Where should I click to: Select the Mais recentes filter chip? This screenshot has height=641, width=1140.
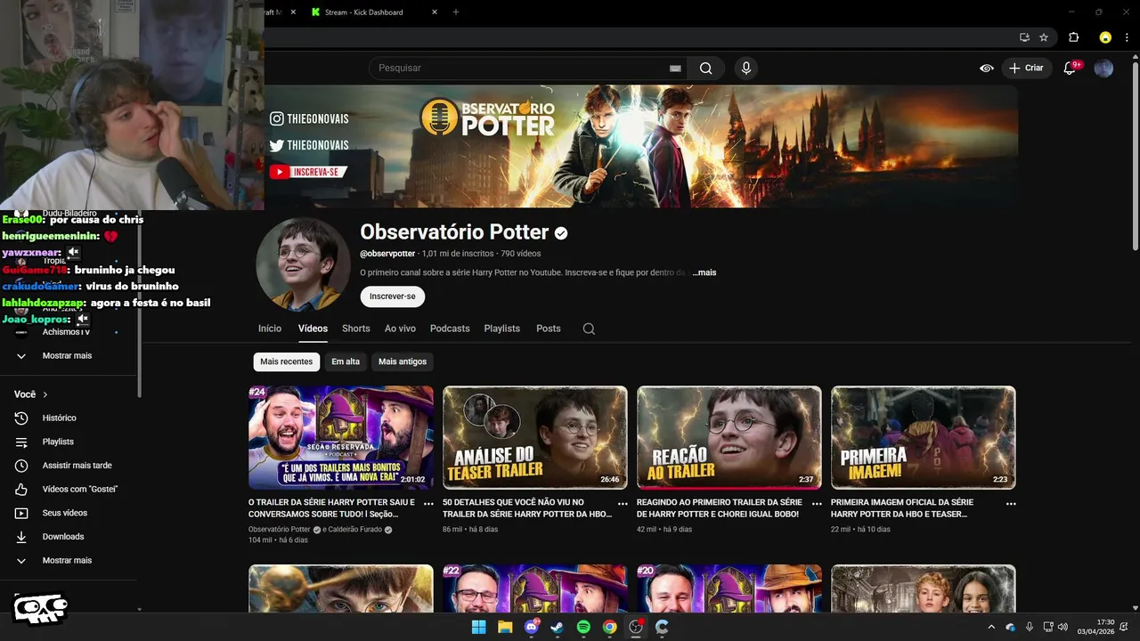[x=287, y=361]
